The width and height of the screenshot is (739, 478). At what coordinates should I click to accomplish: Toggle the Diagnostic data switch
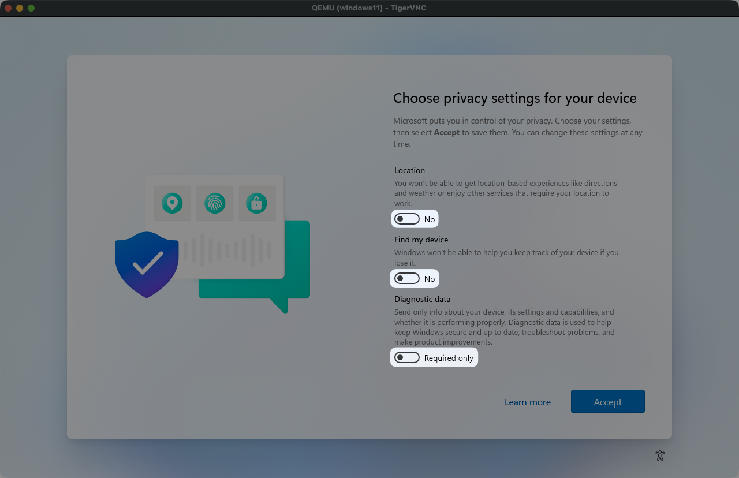click(x=407, y=358)
